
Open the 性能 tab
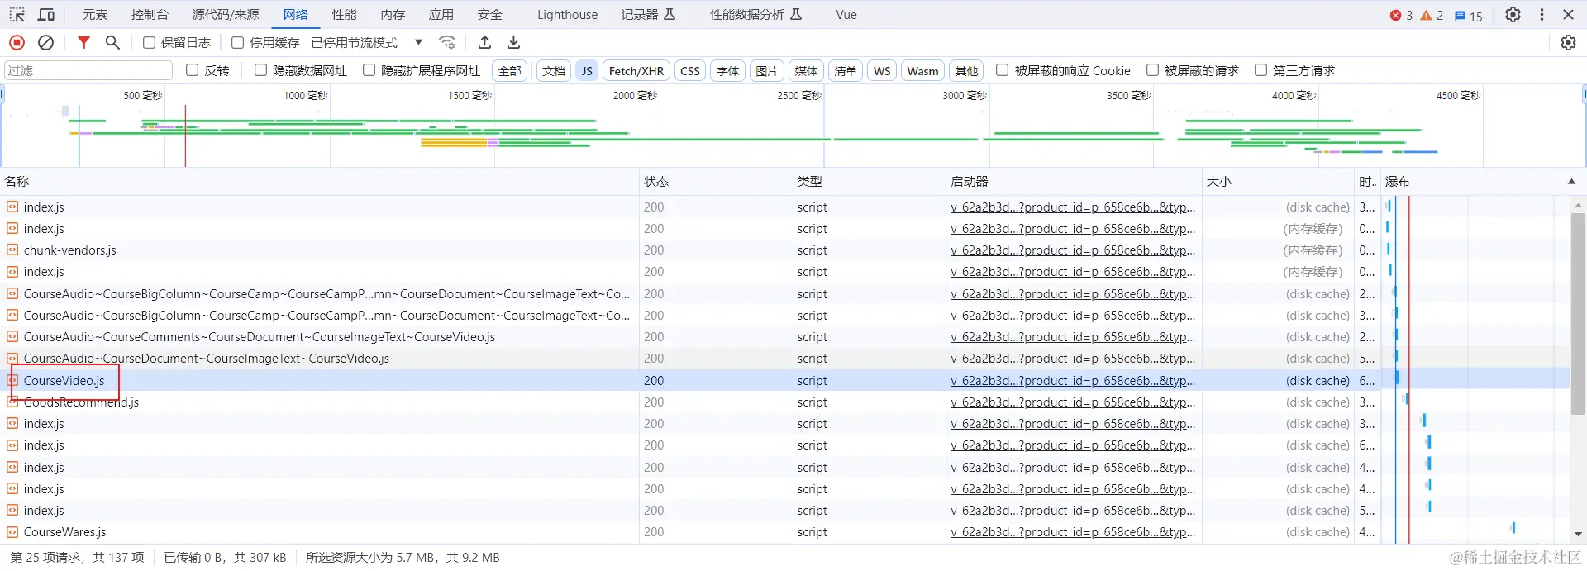pos(345,15)
